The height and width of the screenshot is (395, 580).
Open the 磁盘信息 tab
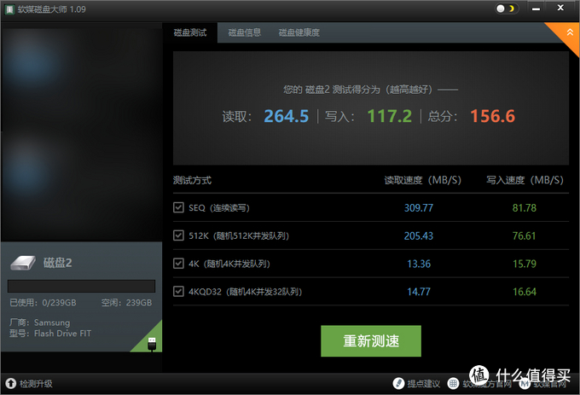click(245, 32)
